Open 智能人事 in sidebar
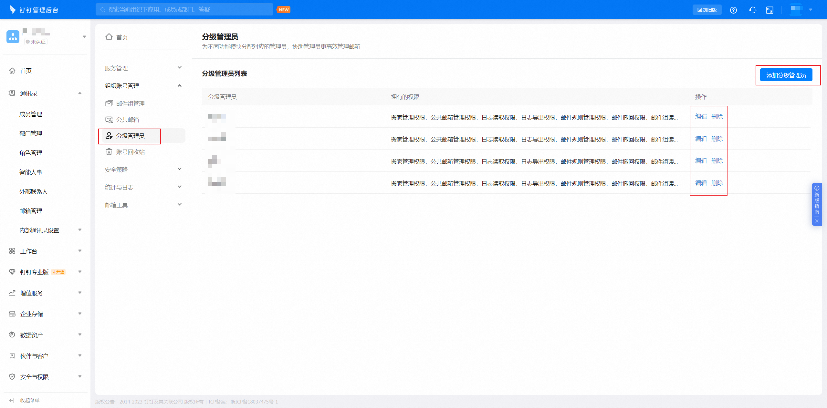Viewport: 827px width, 408px height. coord(31,172)
